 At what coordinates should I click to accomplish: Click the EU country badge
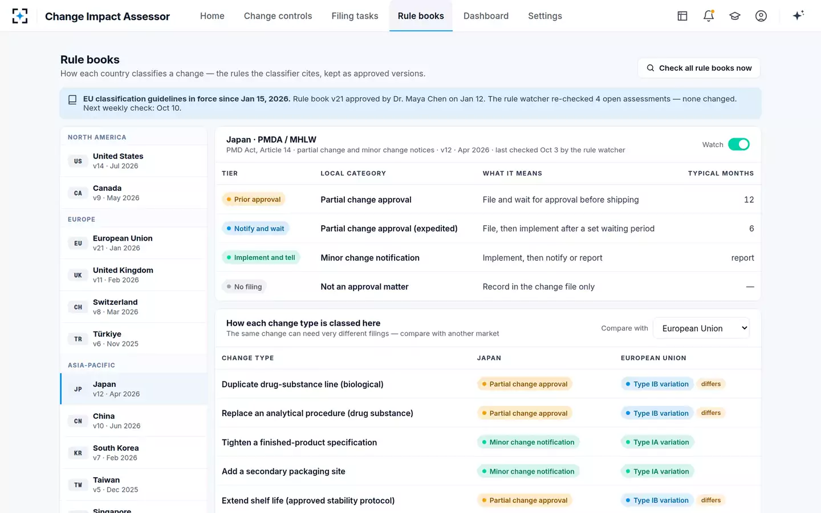click(78, 243)
